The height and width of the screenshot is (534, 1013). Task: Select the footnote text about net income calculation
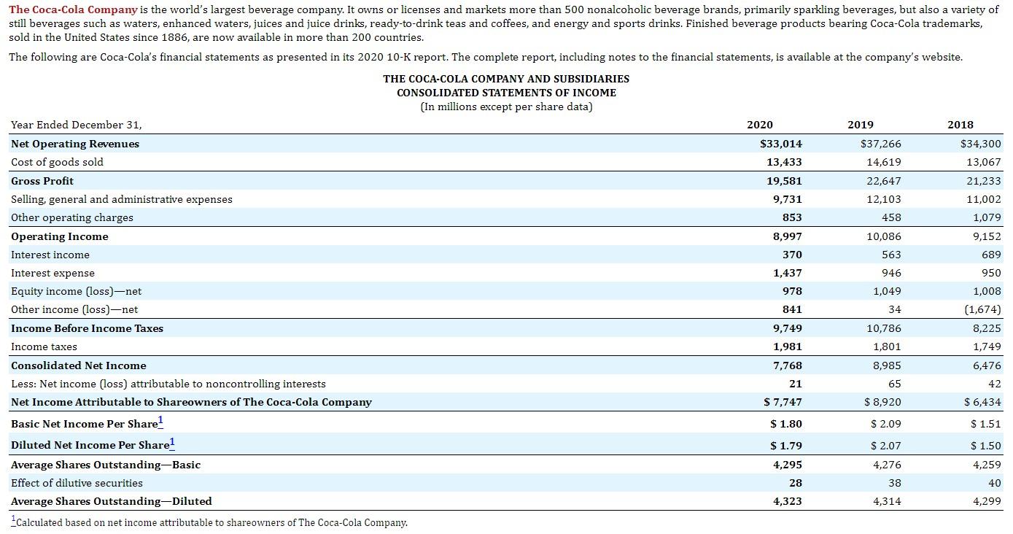click(211, 522)
